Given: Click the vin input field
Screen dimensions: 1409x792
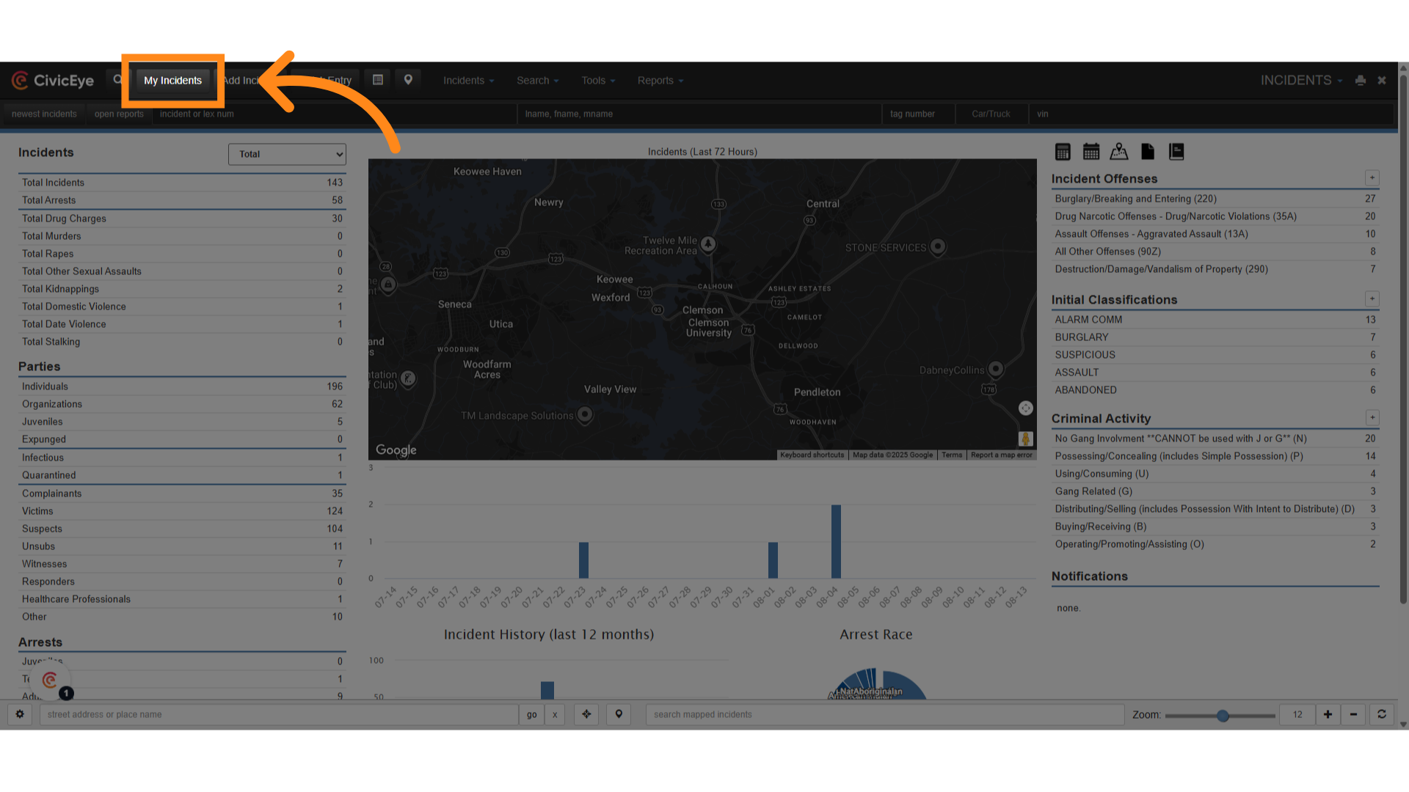Looking at the screenshot, I should click(1211, 114).
